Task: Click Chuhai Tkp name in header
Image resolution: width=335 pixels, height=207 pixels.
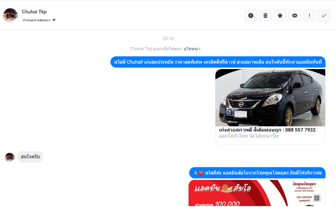Action: (34, 12)
